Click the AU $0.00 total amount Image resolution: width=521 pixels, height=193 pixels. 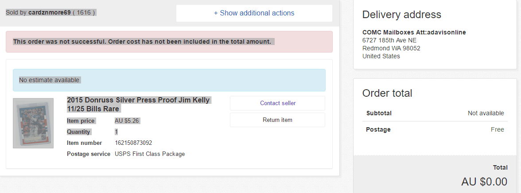(x=484, y=182)
